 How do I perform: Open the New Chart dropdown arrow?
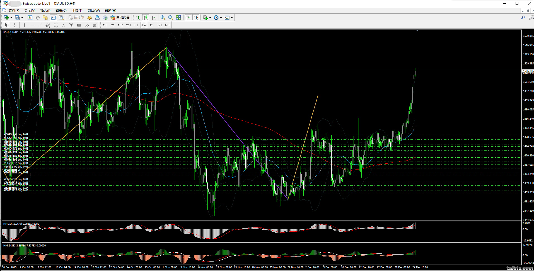[11, 18]
